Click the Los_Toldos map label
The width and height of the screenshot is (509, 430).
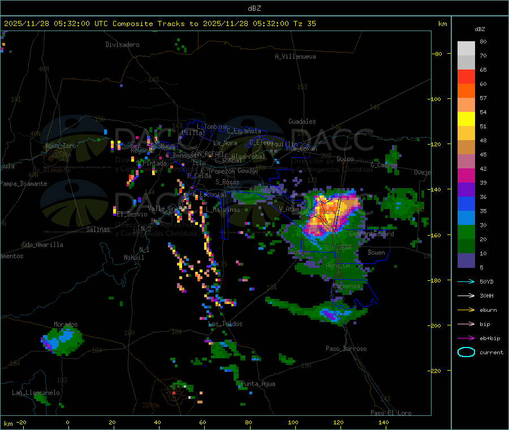225,324
